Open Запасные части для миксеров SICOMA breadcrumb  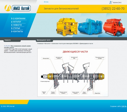tap(65, 44)
